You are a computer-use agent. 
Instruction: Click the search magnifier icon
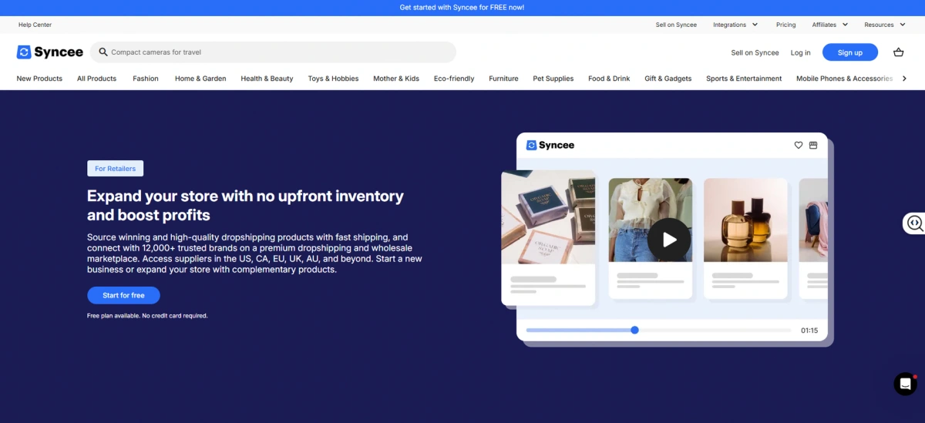(x=103, y=52)
